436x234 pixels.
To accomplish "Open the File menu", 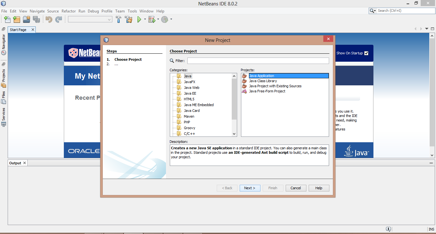I will (4, 11).
